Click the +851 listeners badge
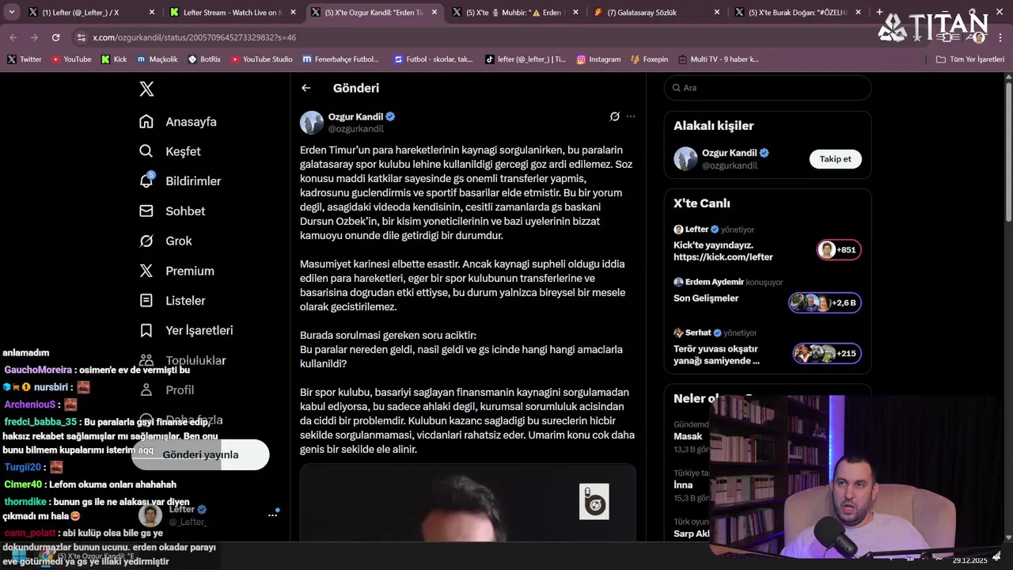 click(x=839, y=250)
